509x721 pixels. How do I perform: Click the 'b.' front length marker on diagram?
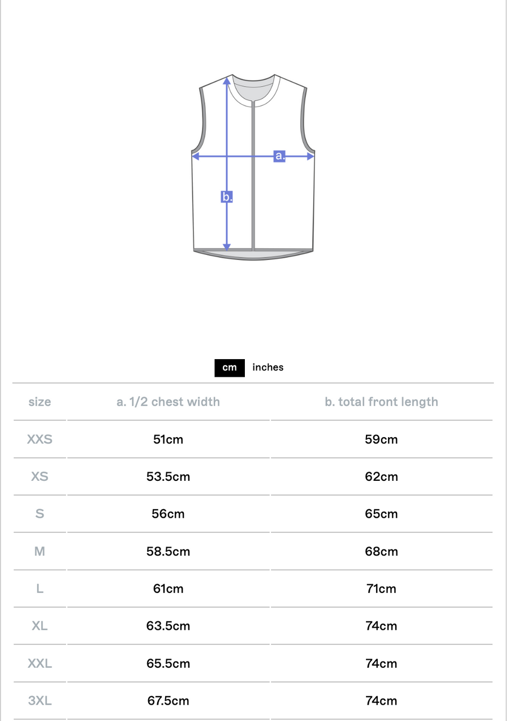pyautogui.click(x=227, y=197)
